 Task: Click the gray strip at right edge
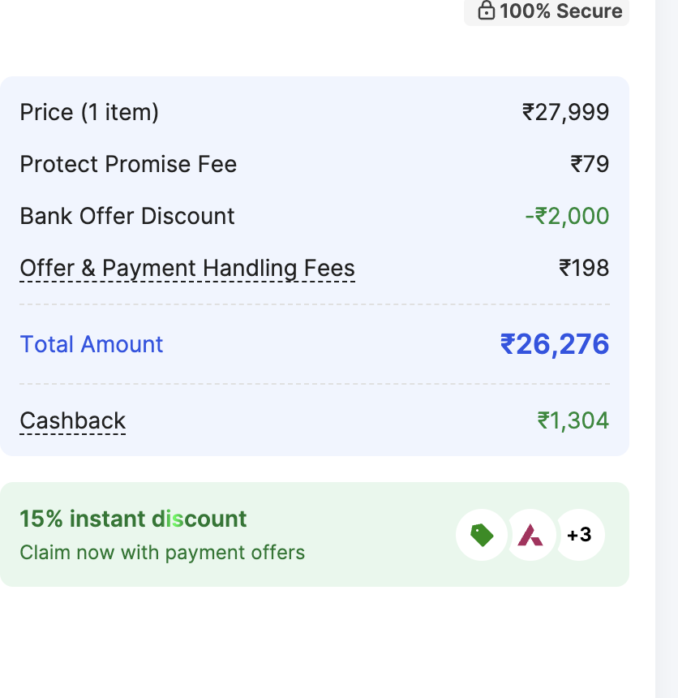(667, 349)
